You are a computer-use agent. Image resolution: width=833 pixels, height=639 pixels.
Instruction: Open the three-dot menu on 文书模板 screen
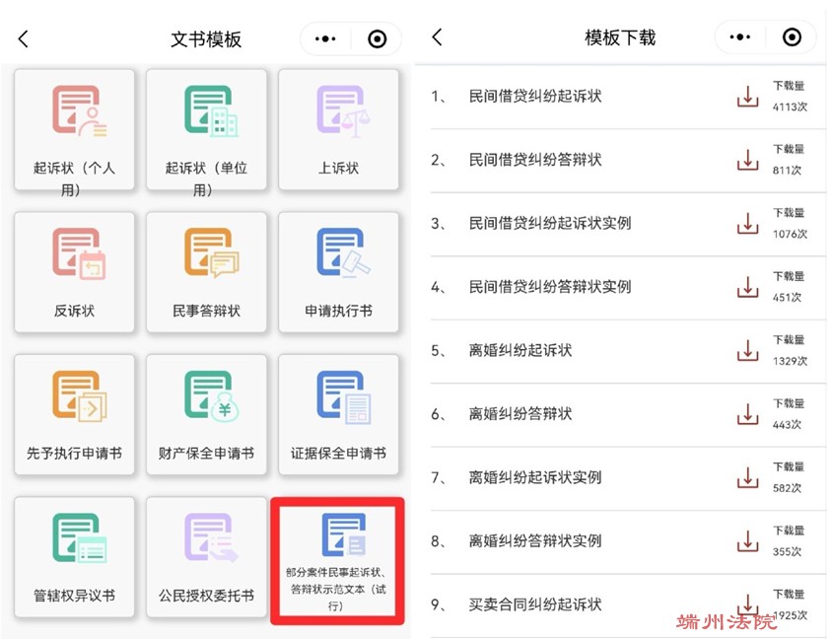[325, 38]
